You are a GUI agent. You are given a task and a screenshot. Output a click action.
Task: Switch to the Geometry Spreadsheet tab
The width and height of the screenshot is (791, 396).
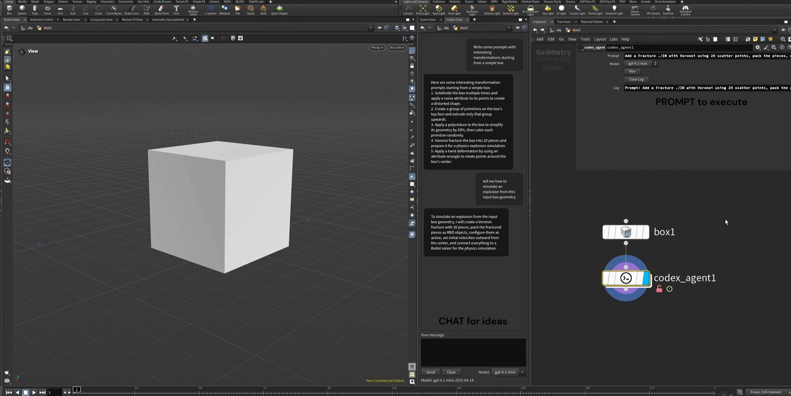[168, 20]
